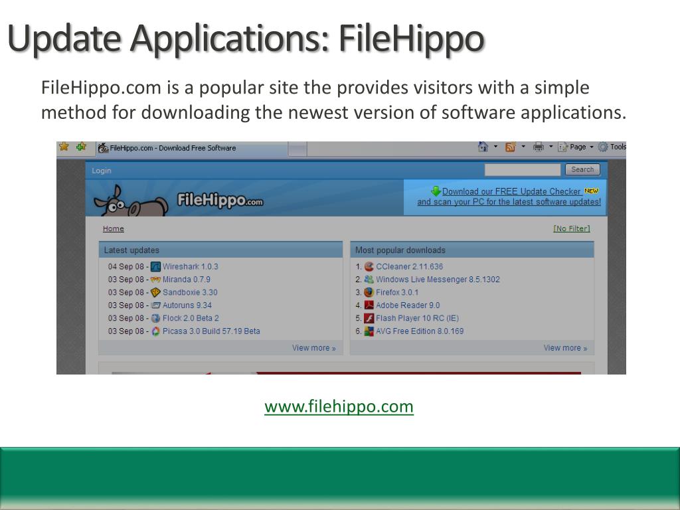Click View more under Latest updates

click(x=314, y=348)
